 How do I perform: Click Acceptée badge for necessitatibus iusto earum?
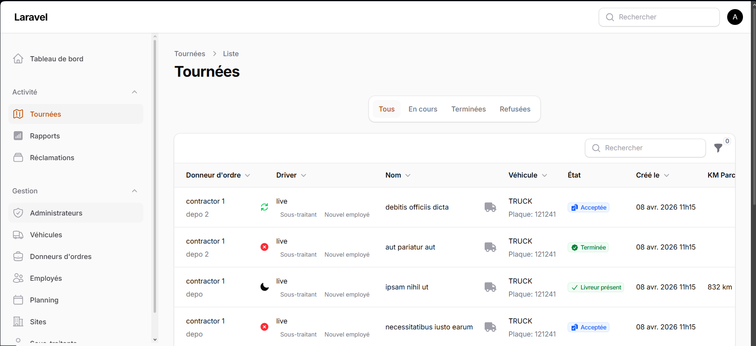point(588,327)
